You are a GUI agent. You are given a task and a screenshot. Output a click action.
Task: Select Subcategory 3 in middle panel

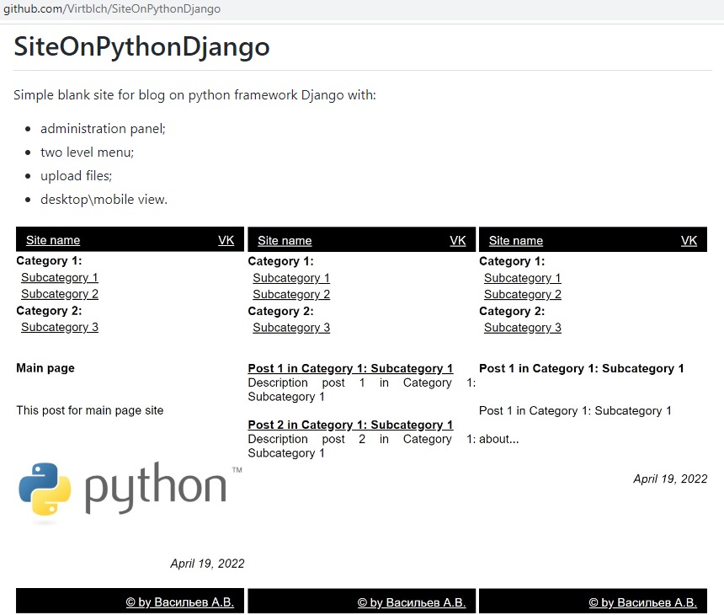[291, 328]
